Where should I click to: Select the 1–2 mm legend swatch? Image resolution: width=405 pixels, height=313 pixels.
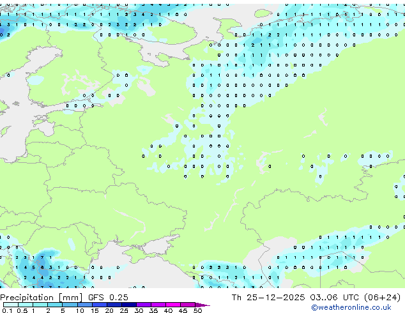tap(40, 305)
